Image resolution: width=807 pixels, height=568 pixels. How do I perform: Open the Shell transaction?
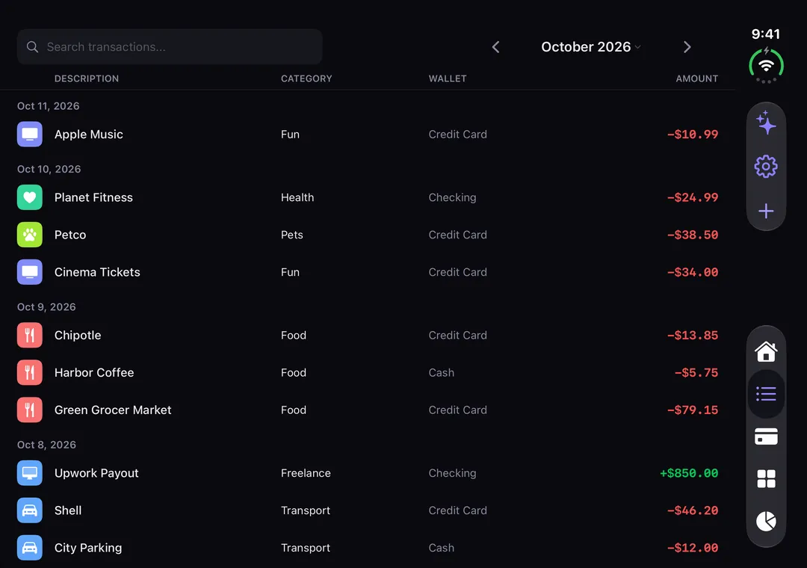click(368, 510)
